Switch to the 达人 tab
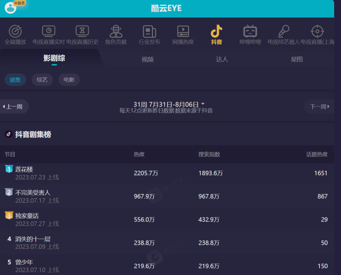 pyautogui.click(x=222, y=59)
